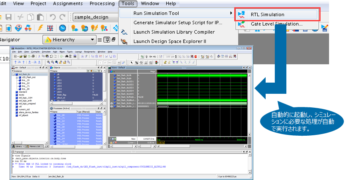Toggle dock of Wave panel
This screenshot has height=180, width=345.
pos(246,68)
